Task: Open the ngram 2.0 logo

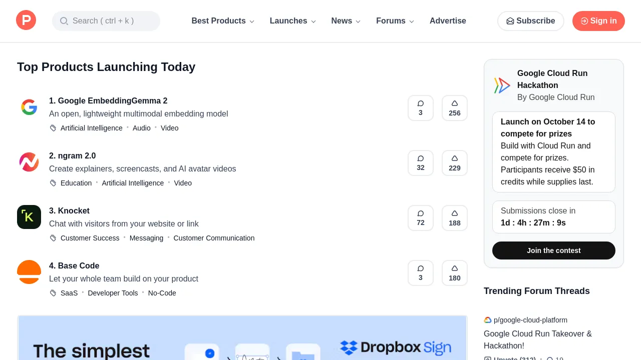Action: (29, 162)
